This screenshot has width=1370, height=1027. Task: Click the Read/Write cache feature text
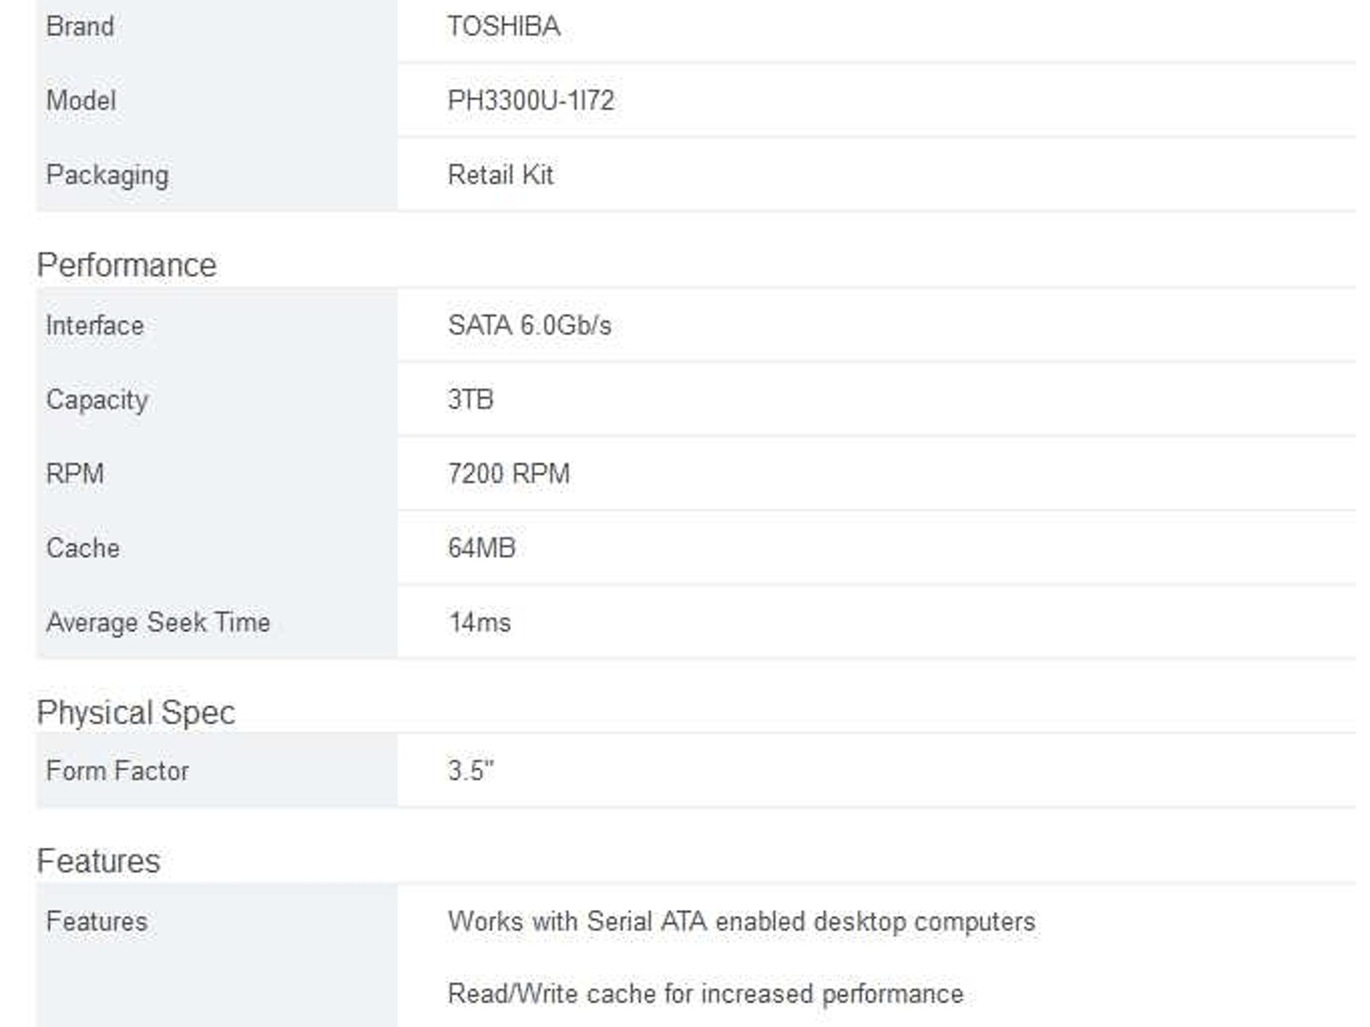pos(706,994)
